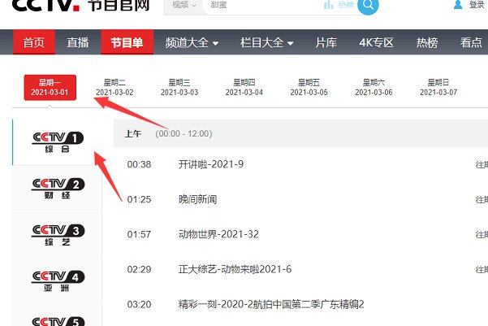Click the 03:20 time entry
Image resolution: width=488 pixels, height=326 pixels.
(139, 304)
